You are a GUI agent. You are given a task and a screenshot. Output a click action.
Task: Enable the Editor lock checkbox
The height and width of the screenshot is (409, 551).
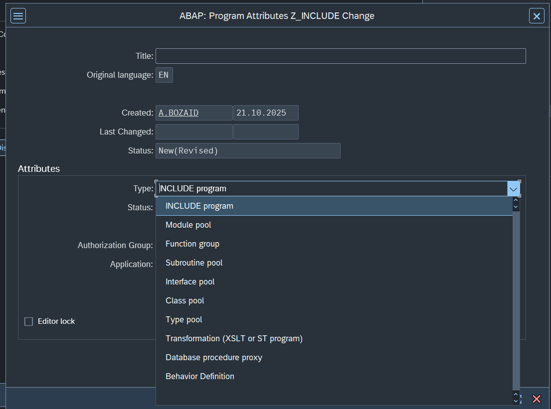pos(29,322)
